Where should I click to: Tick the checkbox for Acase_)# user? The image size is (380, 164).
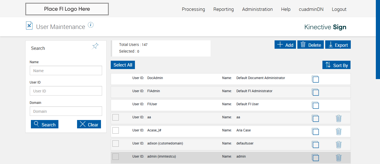(115, 130)
